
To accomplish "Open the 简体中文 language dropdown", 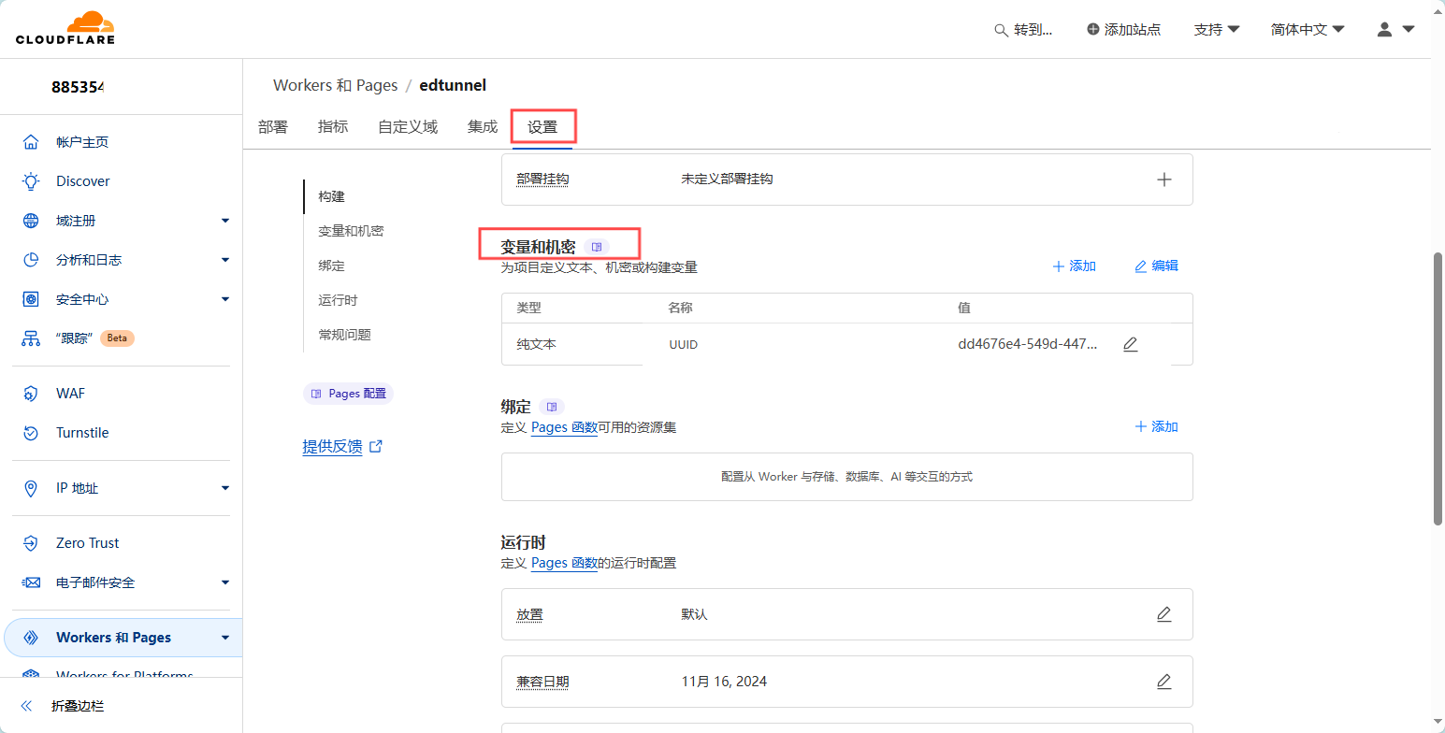I will (1308, 30).
